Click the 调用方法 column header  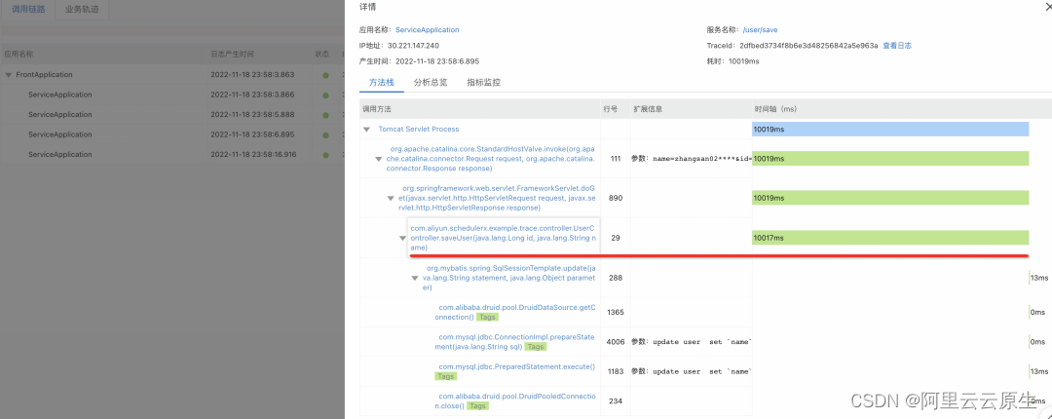[376, 108]
